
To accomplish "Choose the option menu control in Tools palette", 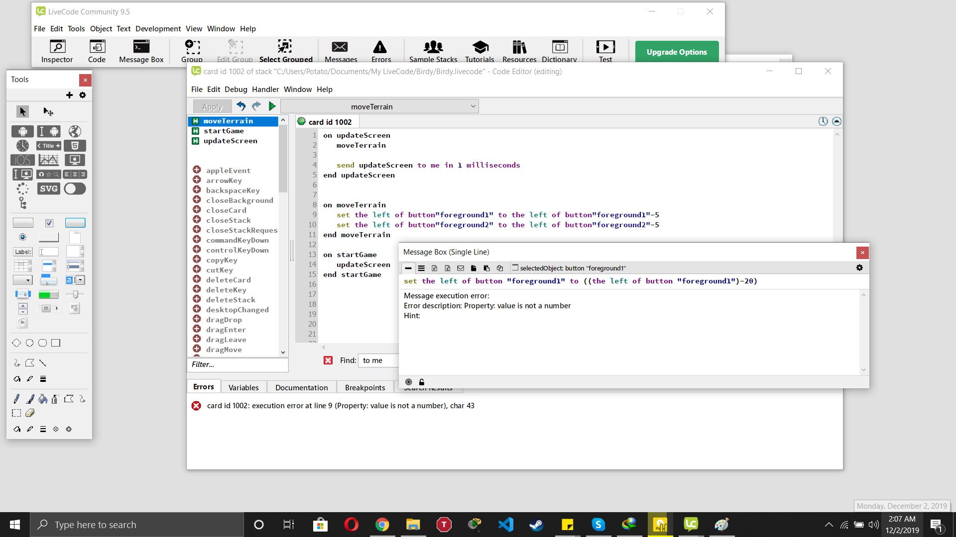I will tap(23, 280).
